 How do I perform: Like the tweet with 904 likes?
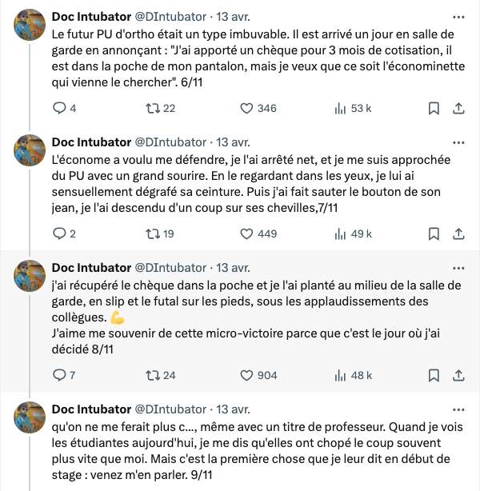click(246, 375)
